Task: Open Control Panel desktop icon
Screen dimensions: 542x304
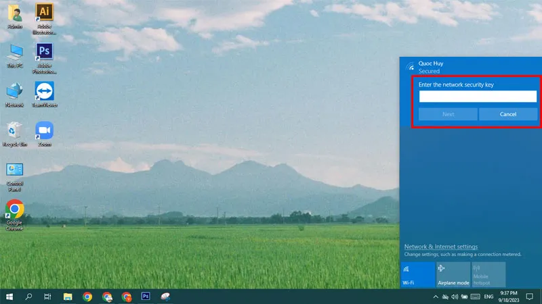Action: (14, 172)
